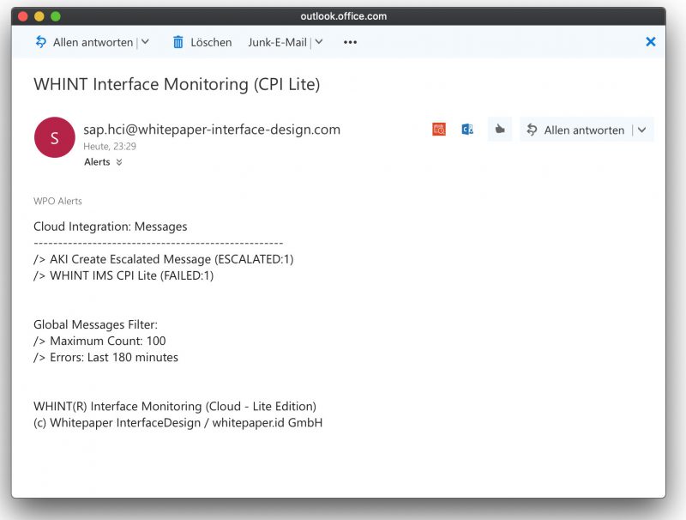This screenshot has height=520, width=686.
Task: Click the reply-all arrow icon in toolbar
Action: pyautogui.click(x=40, y=42)
